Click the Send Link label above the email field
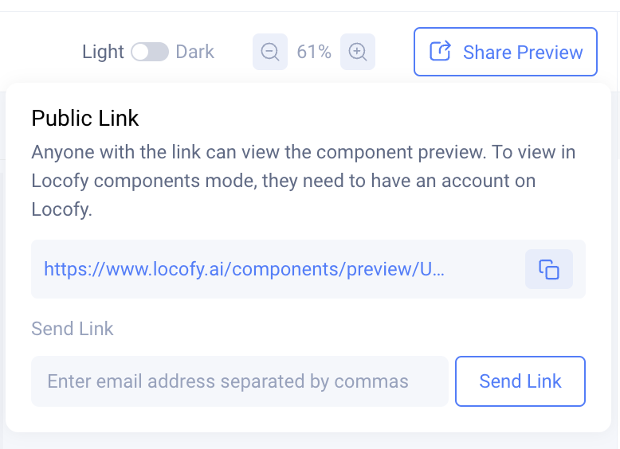The height and width of the screenshot is (449, 620). point(73,329)
